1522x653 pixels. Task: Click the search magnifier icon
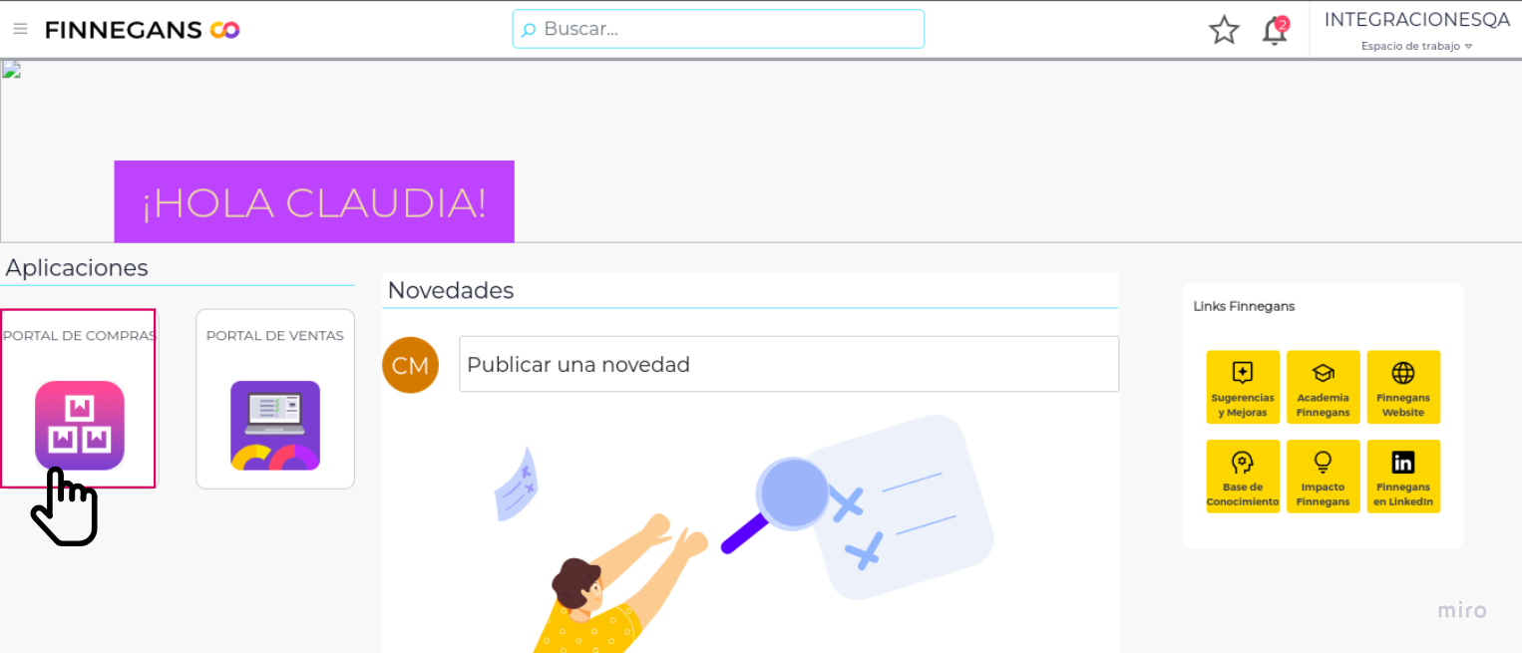tap(529, 30)
